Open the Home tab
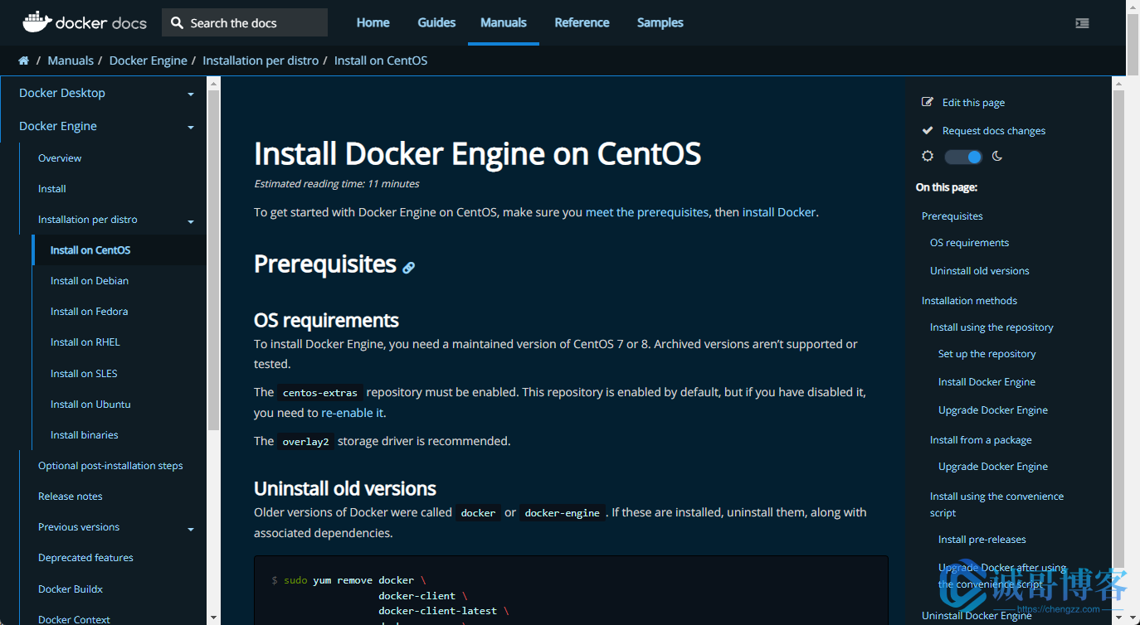Image resolution: width=1140 pixels, height=625 pixels. pos(373,22)
